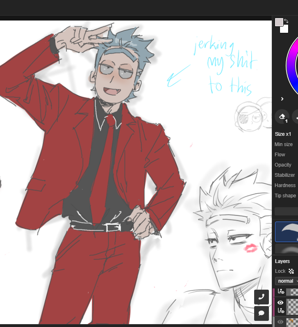Image resolution: width=298 pixels, height=327 pixels.
Task: Toggle eye visibility of second layer
Action: tap(280, 302)
